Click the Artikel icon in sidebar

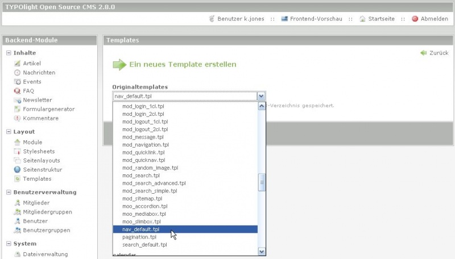coord(17,64)
